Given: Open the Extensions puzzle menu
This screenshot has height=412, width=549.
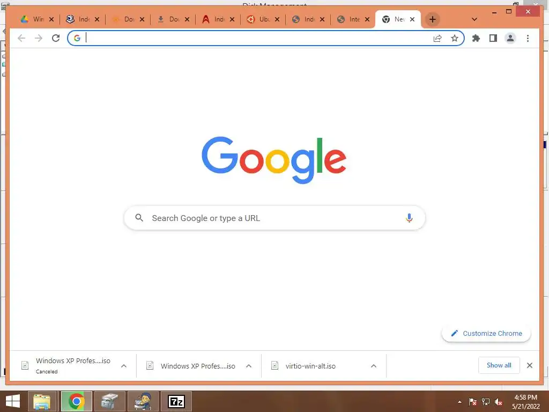Looking at the screenshot, I should pyautogui.click(x=476, y=38).
